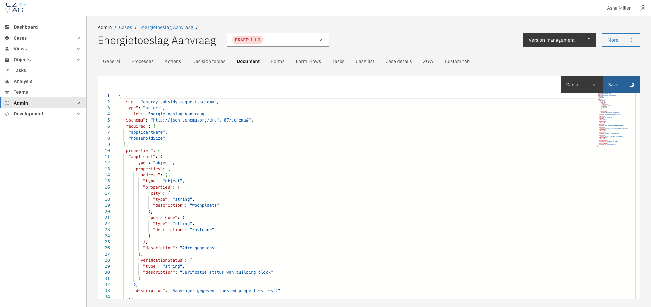Image resolution: width=651 pixels, height=307 pixels.
Task: Collapse the Admin sidebar menu chevron
Action: click(78, 103)
